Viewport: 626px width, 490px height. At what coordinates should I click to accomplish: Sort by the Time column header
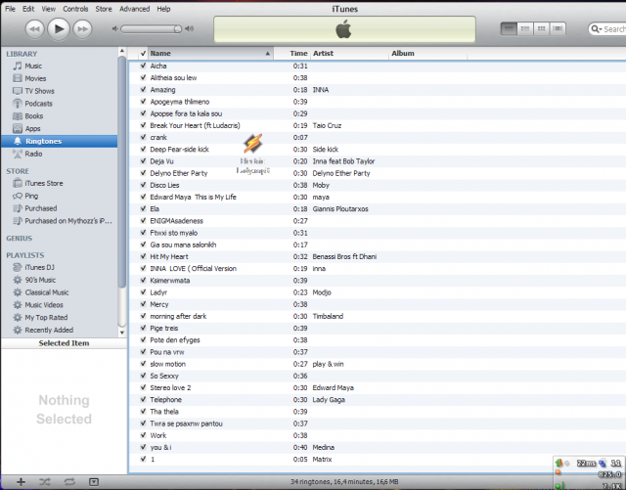291,53
